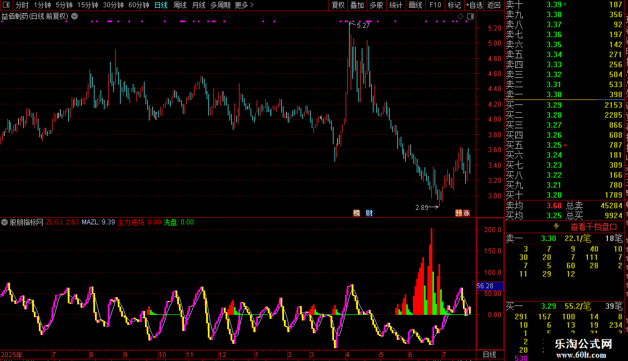Open the F10 company info button
This screenshot has height=361, width=628.
tap(435, 5)
